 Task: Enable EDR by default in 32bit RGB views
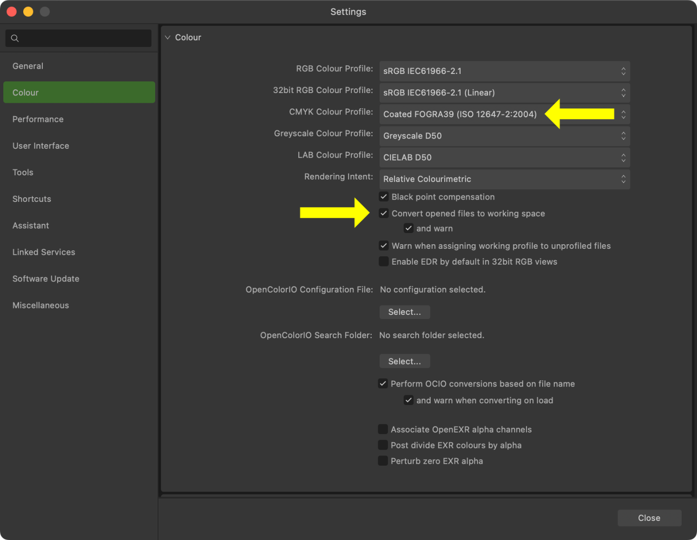[x=384, y=261]
